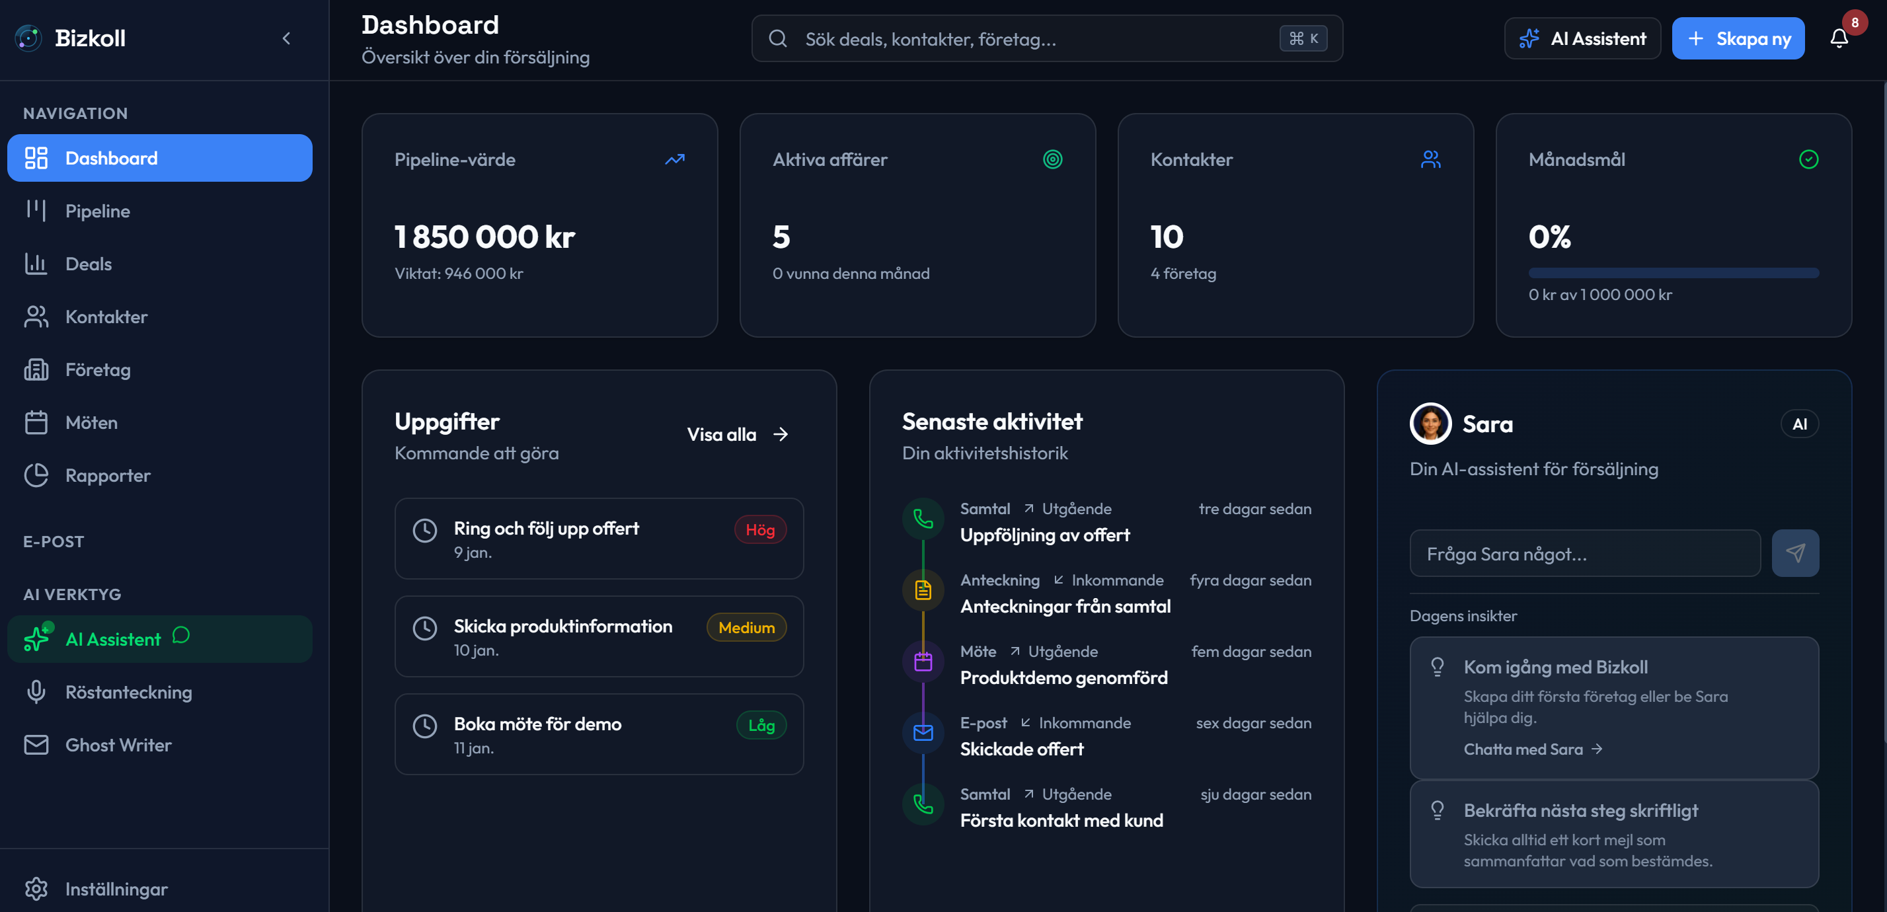Click the Månadsmål progress bar
1887x912 pixels.
pos(1673,272)
